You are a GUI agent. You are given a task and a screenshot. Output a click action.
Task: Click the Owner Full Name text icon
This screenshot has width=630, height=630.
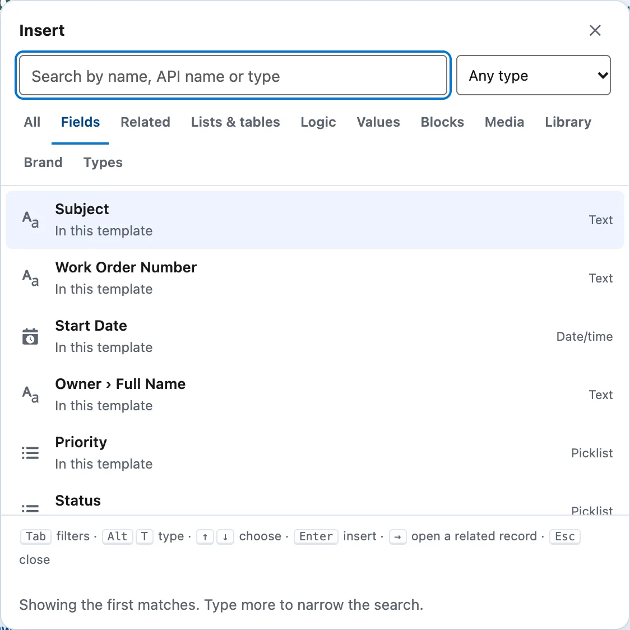tap(30, 395)
